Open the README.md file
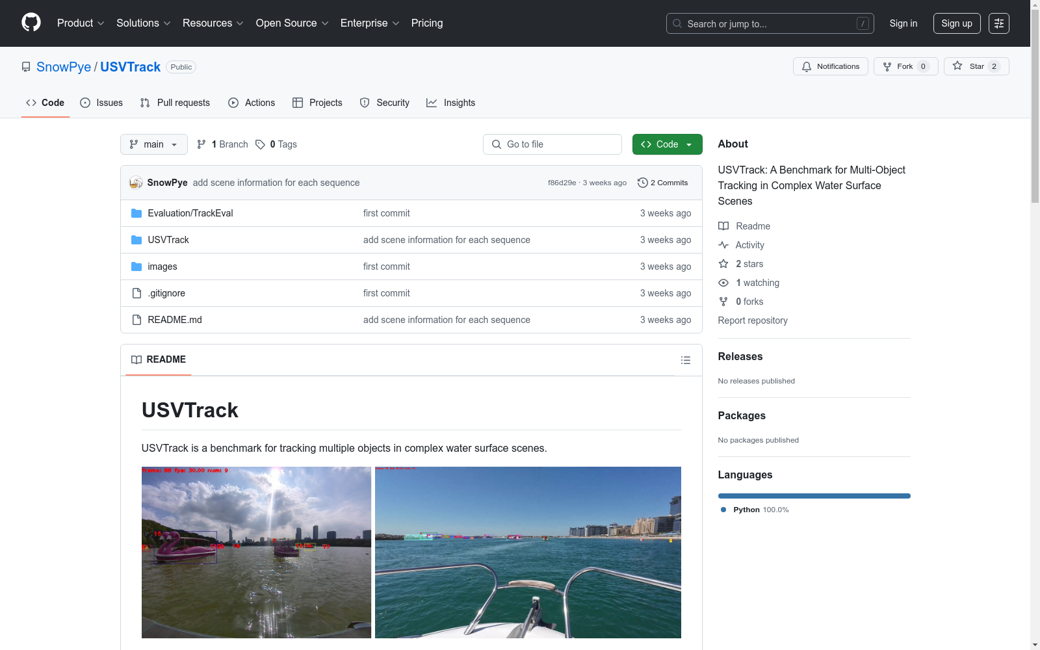Screen dimensions: 1040x650 pyautogui.click(x=175, y=320)
